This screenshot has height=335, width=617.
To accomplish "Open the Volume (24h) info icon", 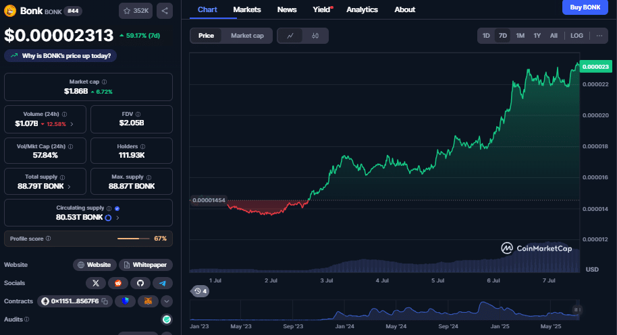I will click(65, 115).
